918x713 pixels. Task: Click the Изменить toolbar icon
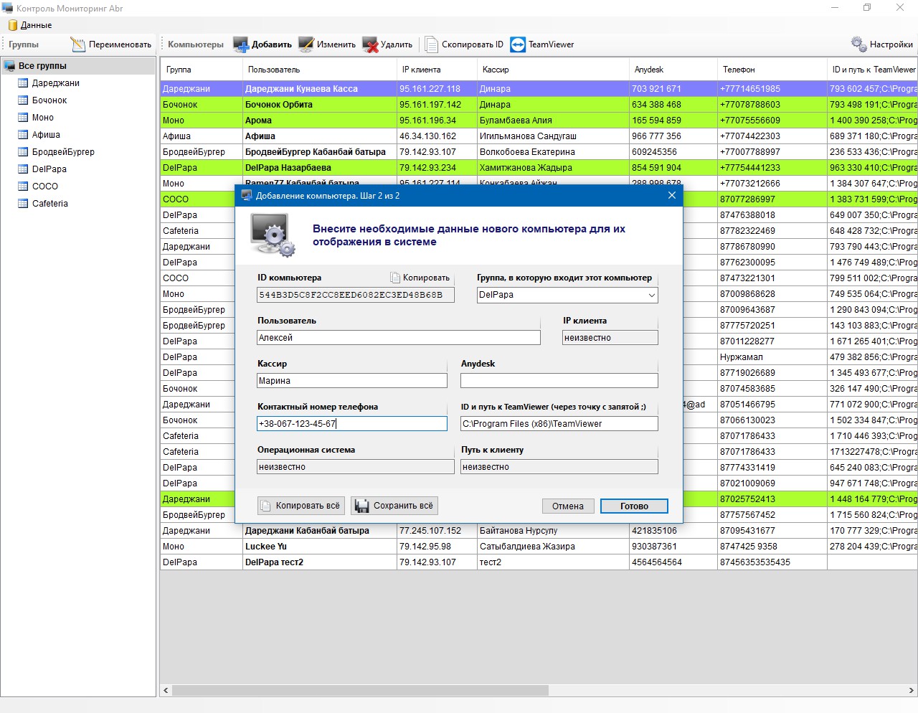click(x=306, y=44)
